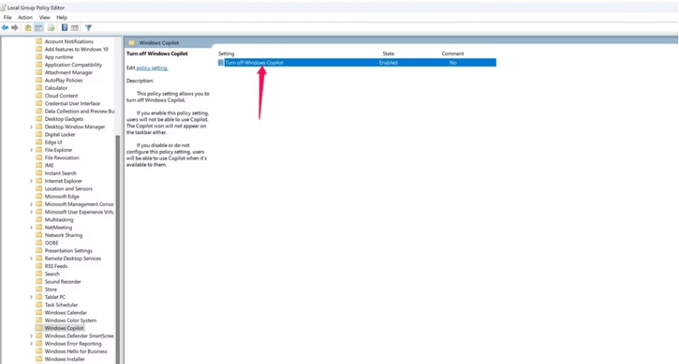This screenshot has width=679, height=364.
Task: Expand the Remote Desktop Services node
Action: 31,258
